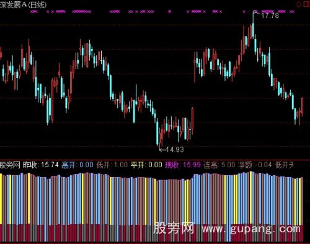Select the 现收: 15.99 indicator value

(183, 165)
